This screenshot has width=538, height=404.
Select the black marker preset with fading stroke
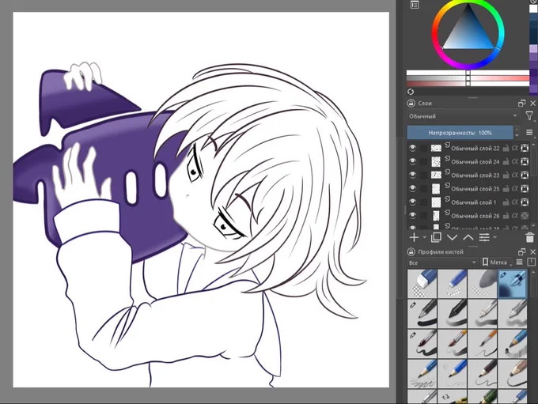(x=453, y=313)
